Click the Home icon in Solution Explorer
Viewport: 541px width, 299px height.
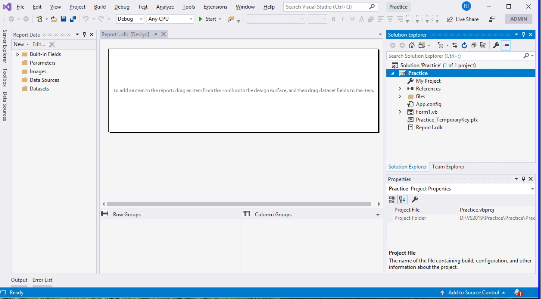tap(412, 45)
